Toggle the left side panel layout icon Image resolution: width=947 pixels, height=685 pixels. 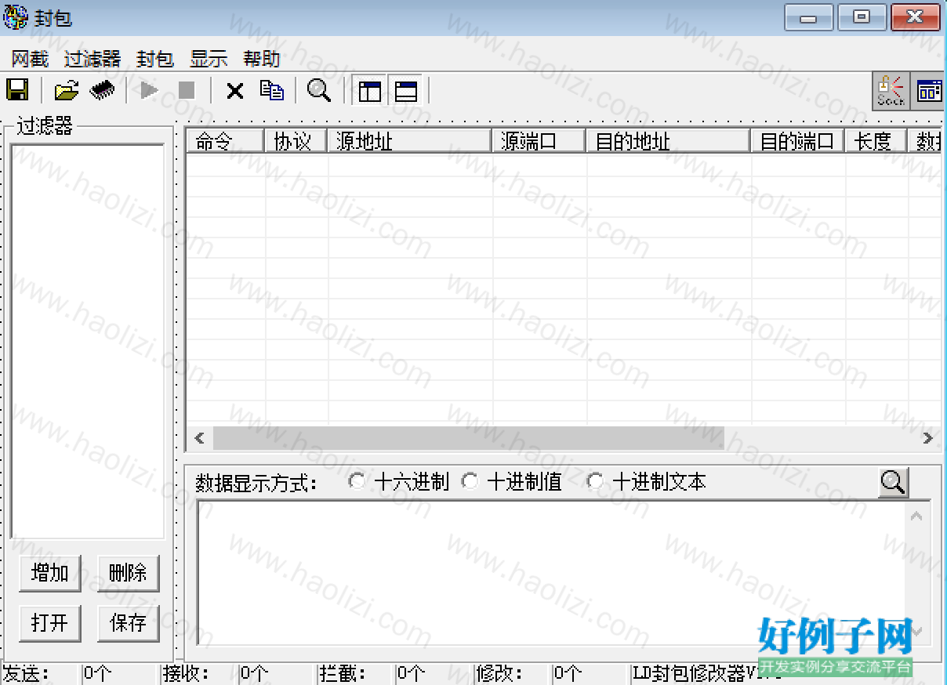coord(370,91)
